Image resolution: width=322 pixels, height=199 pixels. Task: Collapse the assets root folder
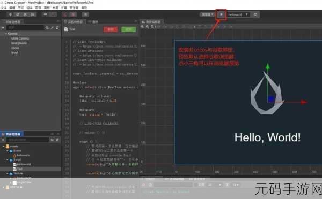4,147
